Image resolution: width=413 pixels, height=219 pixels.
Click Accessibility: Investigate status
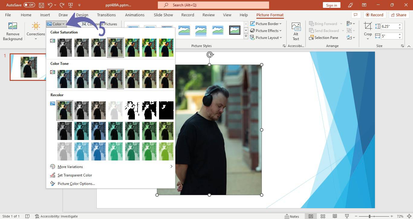[x=56, y=216]
